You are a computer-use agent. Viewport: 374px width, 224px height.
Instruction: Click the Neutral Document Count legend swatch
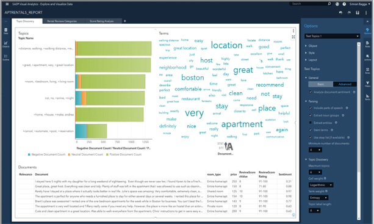pos(69,154)
